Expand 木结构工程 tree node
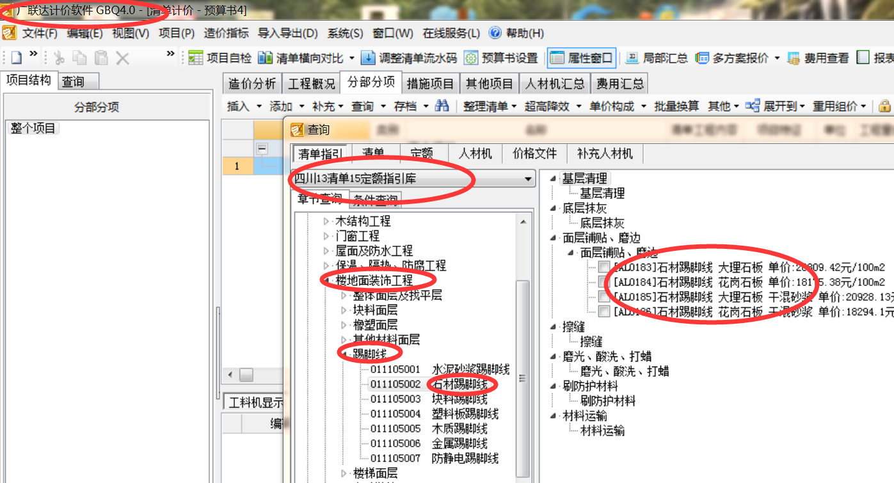Image resolution: width=894 pixels, height=483 pixels. (x=328, y=221)
